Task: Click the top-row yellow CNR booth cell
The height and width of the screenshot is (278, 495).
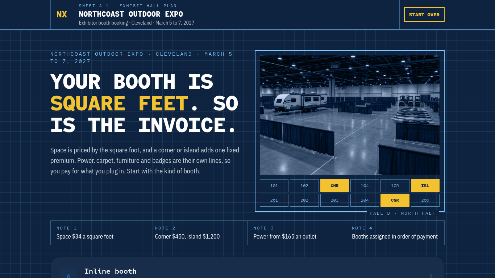Action: pos(334,186)
